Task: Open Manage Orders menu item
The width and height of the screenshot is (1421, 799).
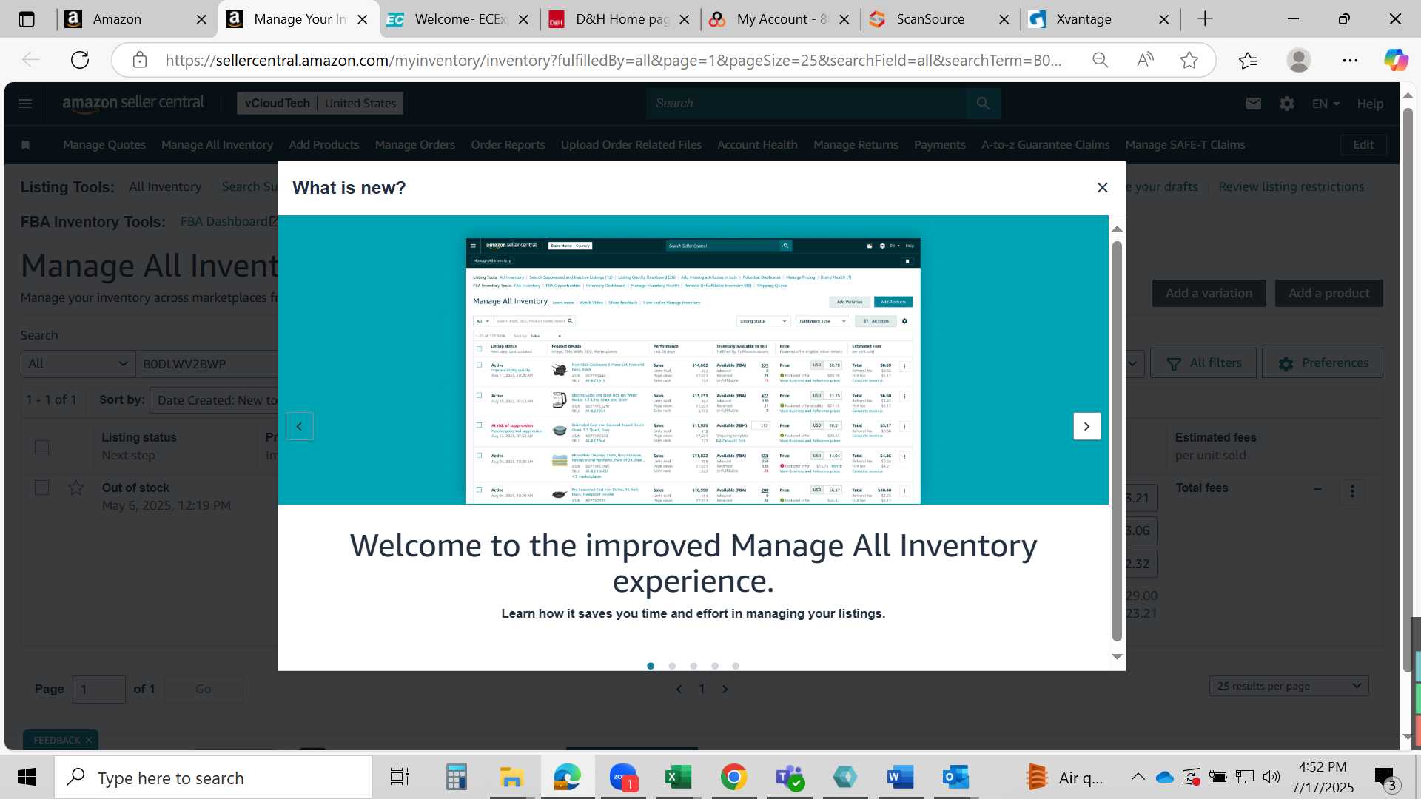Action: tap(415, 145)
